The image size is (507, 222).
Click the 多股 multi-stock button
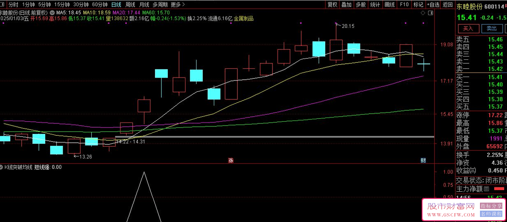(360, 5)
